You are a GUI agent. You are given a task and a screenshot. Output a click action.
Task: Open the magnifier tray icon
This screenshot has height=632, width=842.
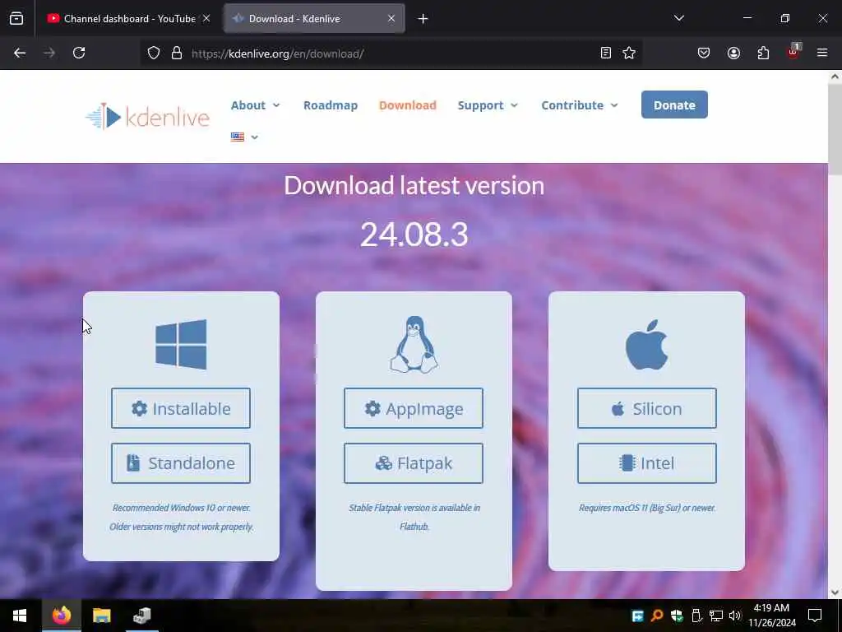point(657,616)
